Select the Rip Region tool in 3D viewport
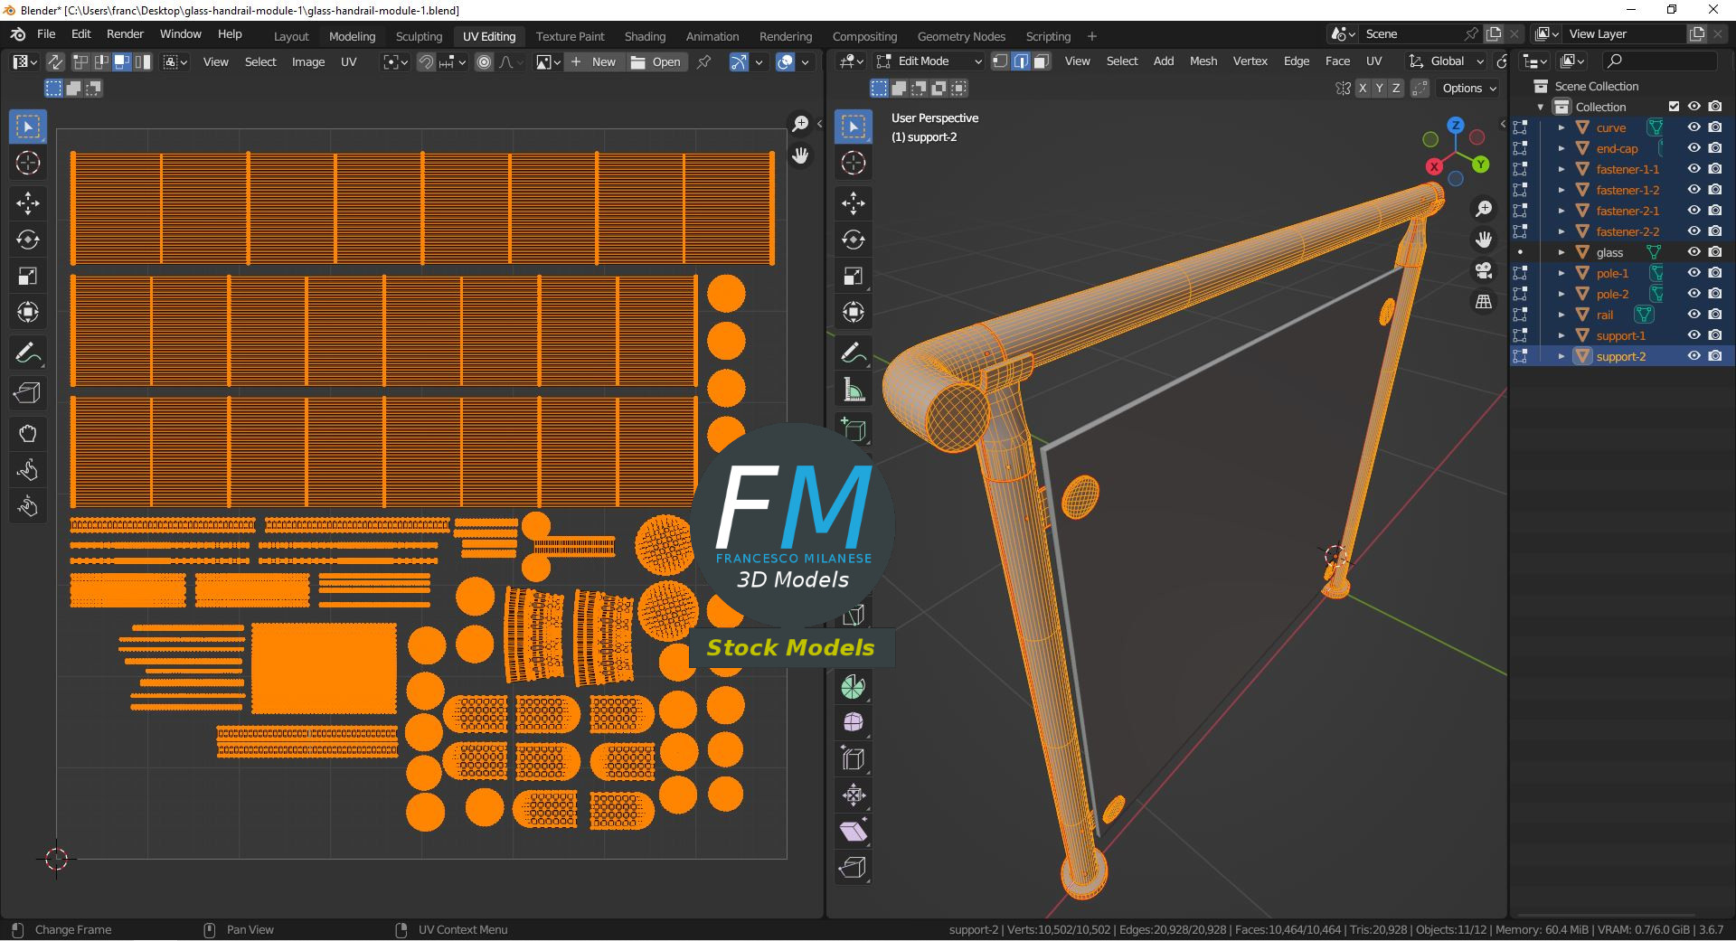This screenshot has height=941, width=1736. [x=854, y=868]
